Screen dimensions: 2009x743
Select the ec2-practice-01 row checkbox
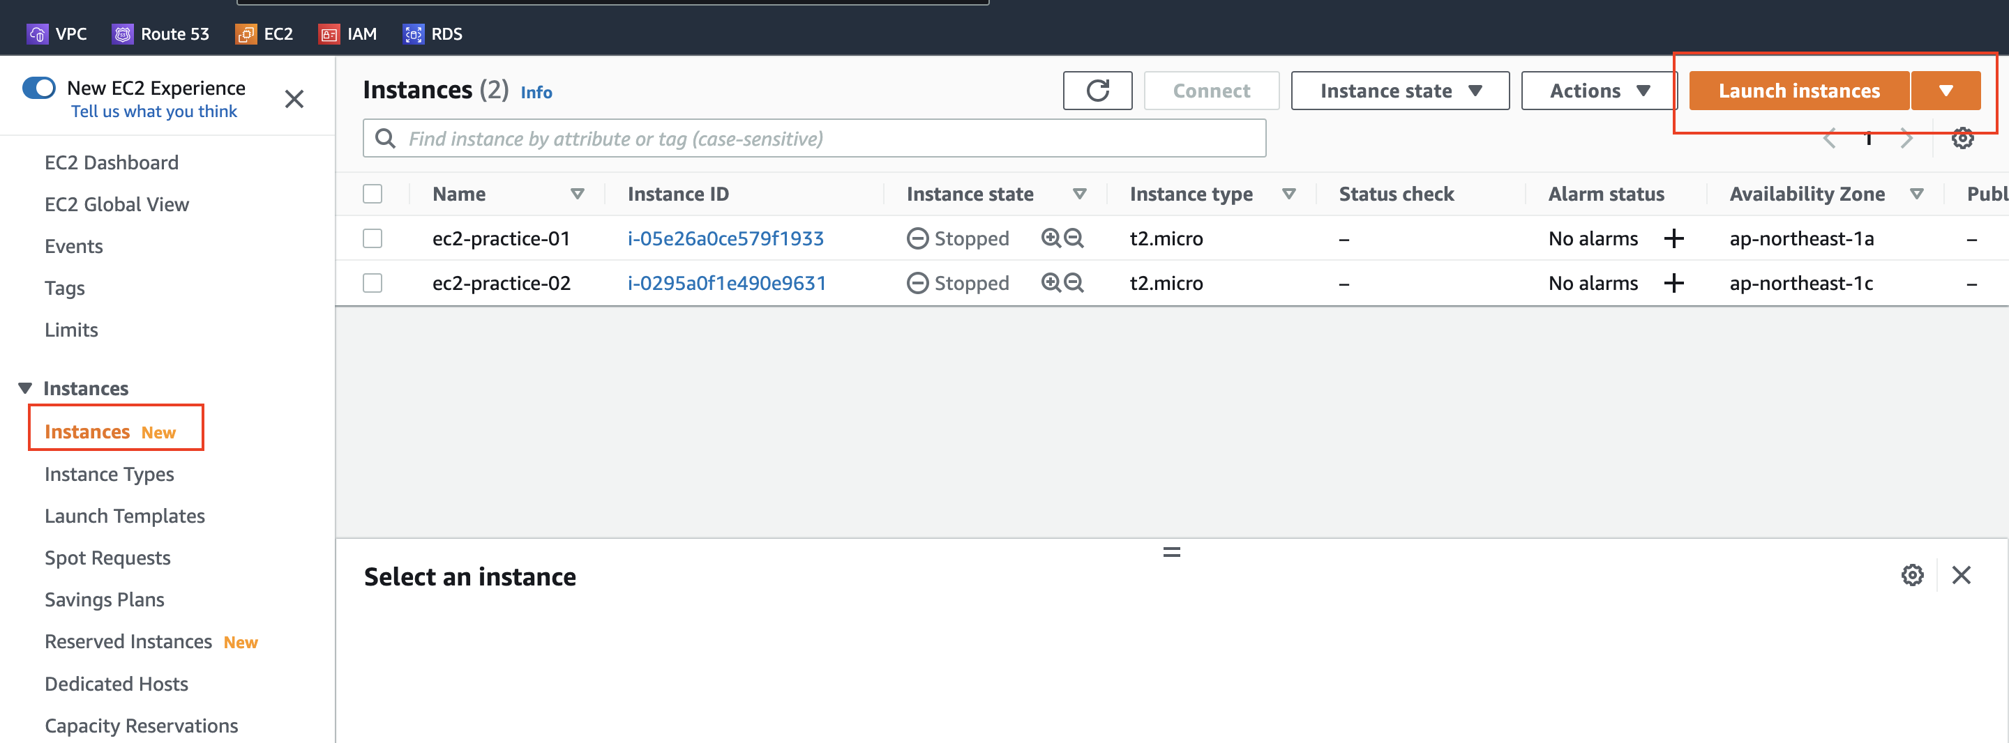click(x=373, y=238)
